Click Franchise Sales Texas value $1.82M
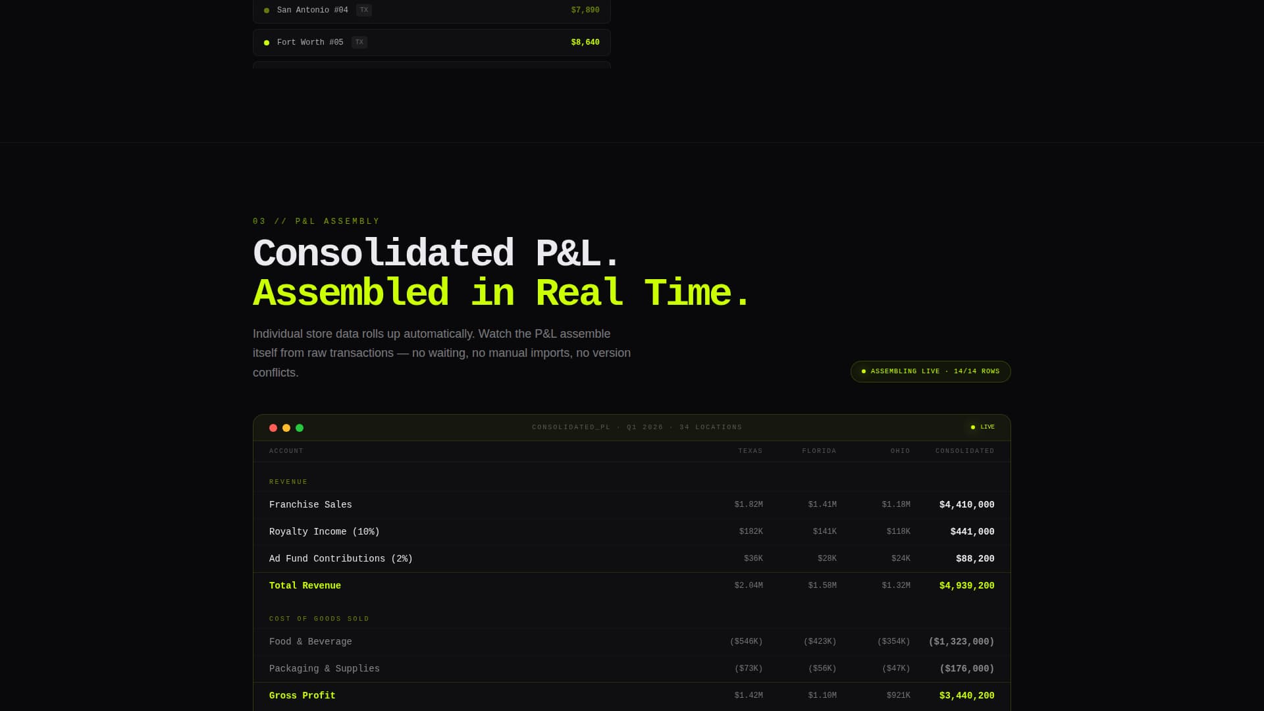1264x711 pixels. 749,505
